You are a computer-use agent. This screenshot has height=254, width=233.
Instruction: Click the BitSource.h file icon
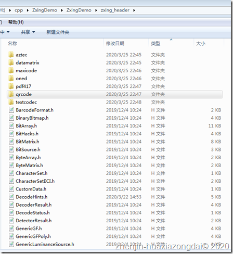(11, 149)
